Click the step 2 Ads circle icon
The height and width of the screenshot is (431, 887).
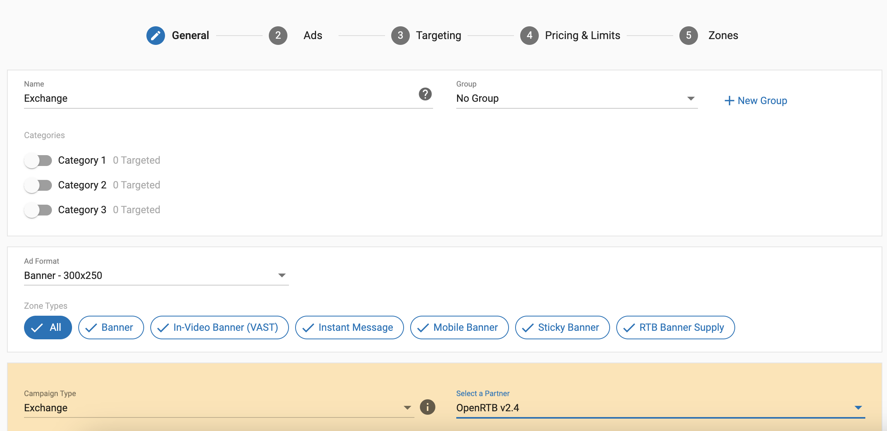tap(278, 36)
